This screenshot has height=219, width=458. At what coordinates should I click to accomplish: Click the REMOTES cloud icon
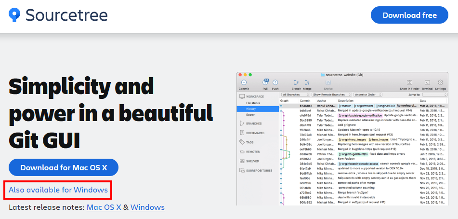coord(242,152)
